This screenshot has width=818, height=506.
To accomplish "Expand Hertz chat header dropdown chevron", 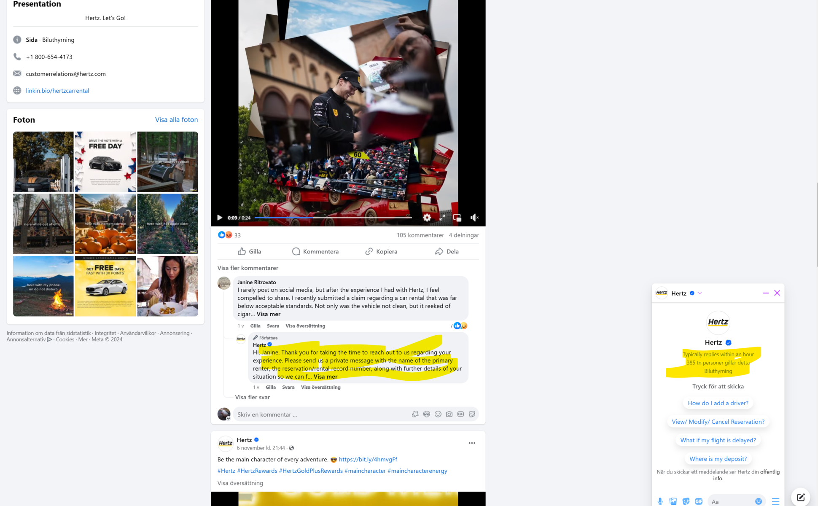I will tap(700, 293).
